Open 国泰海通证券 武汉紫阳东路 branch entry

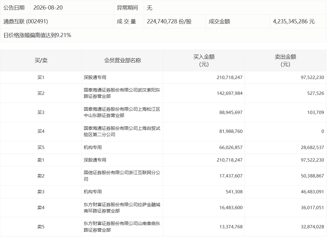(x=122, y=93)
